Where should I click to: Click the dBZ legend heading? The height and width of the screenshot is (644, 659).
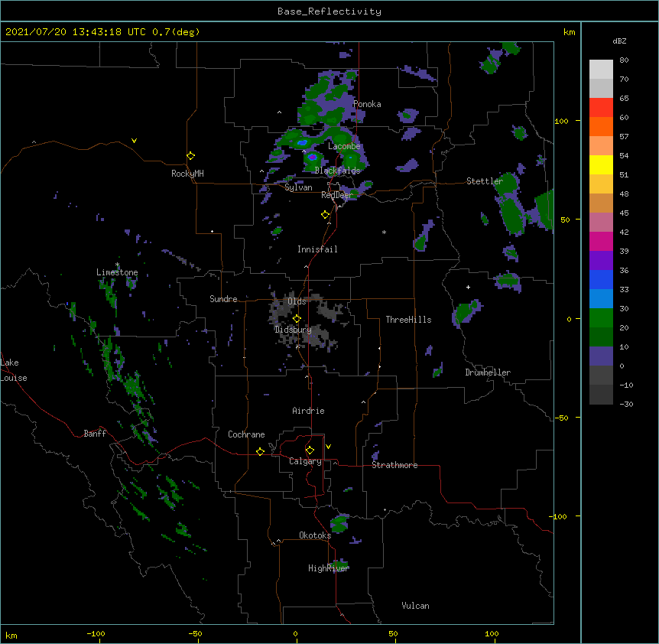coord(619,41)
